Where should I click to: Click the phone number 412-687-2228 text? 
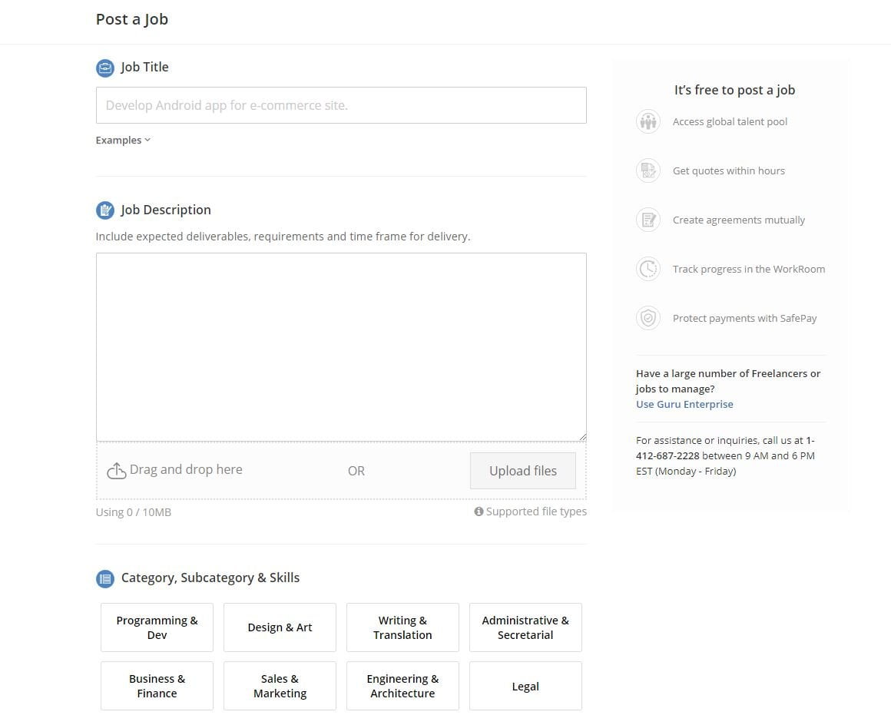(667, 456)
